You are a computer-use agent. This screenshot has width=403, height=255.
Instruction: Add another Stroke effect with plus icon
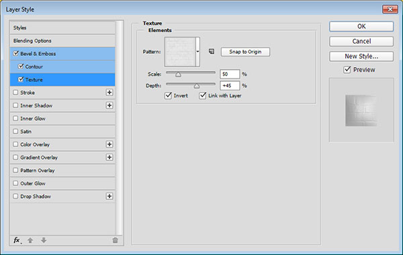tap(109, 93)
